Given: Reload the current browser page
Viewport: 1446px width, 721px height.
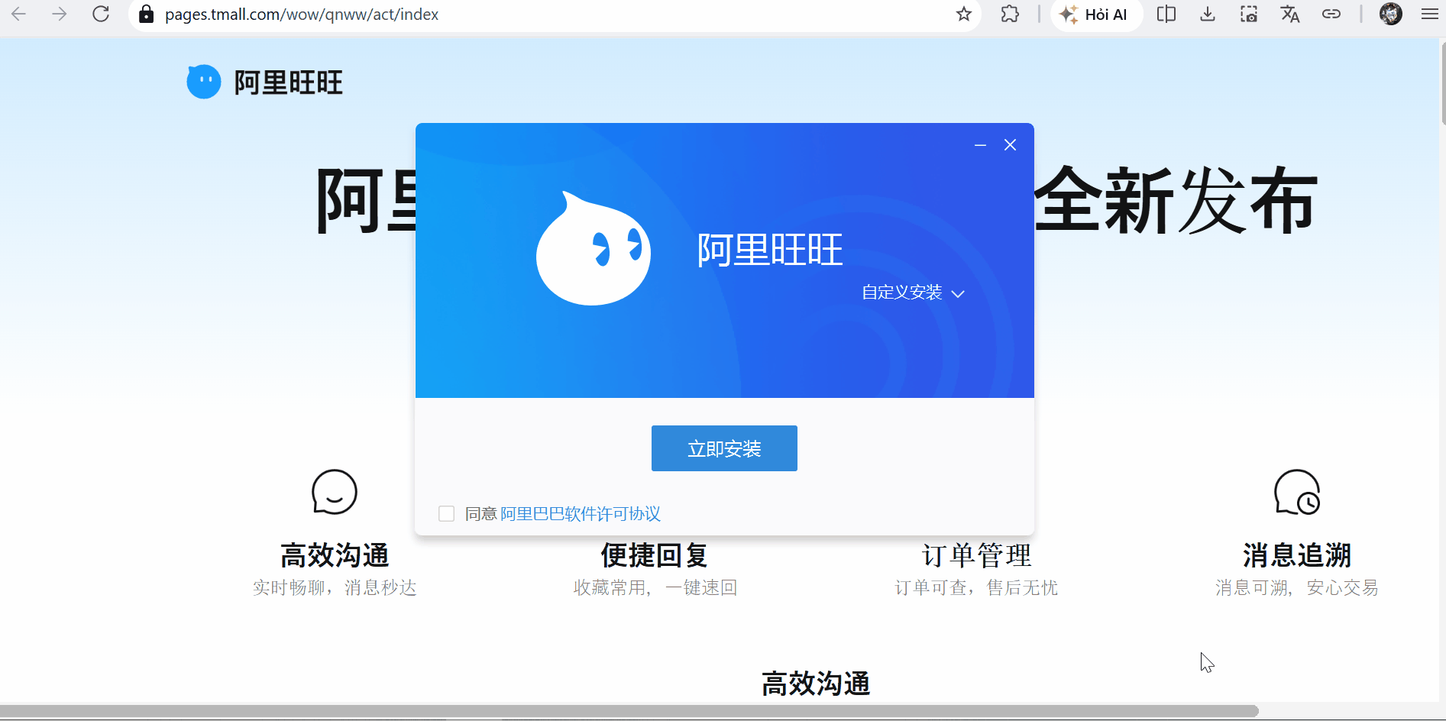Looking at the screenshot, I should [101, 14].
